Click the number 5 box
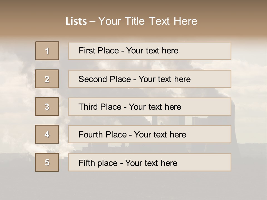 47,162
